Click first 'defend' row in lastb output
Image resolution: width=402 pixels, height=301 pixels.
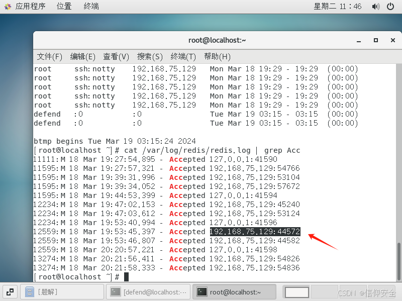coord(196,114)
